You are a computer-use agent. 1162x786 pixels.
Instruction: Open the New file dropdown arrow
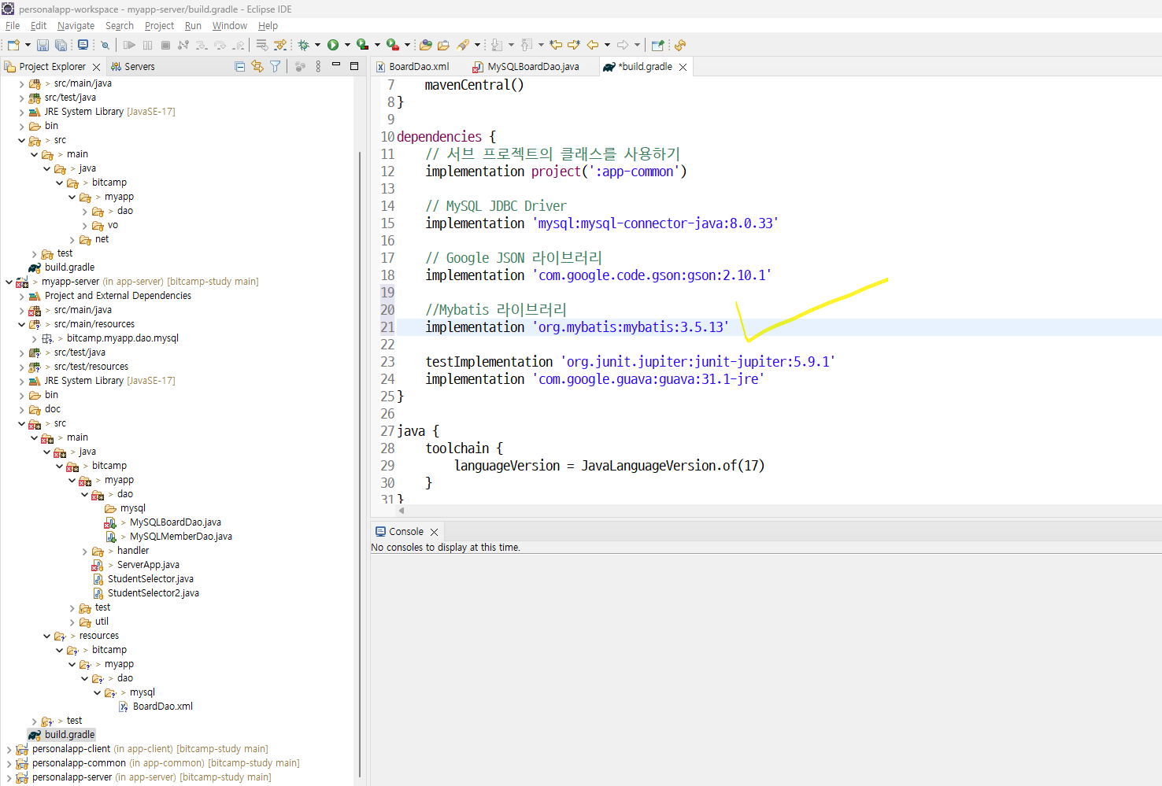28,45
